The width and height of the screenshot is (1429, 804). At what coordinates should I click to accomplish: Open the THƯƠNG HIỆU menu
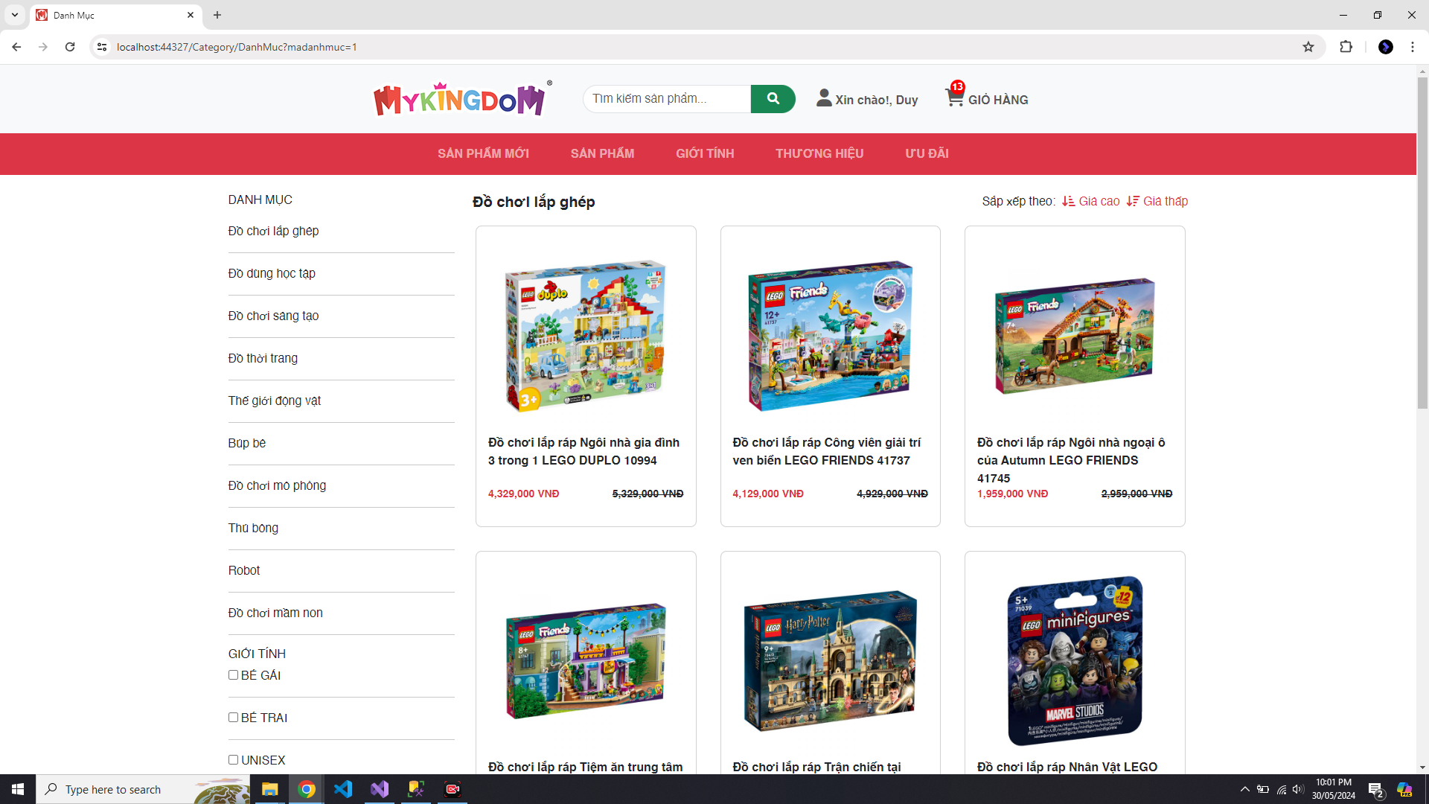(819, 153)
